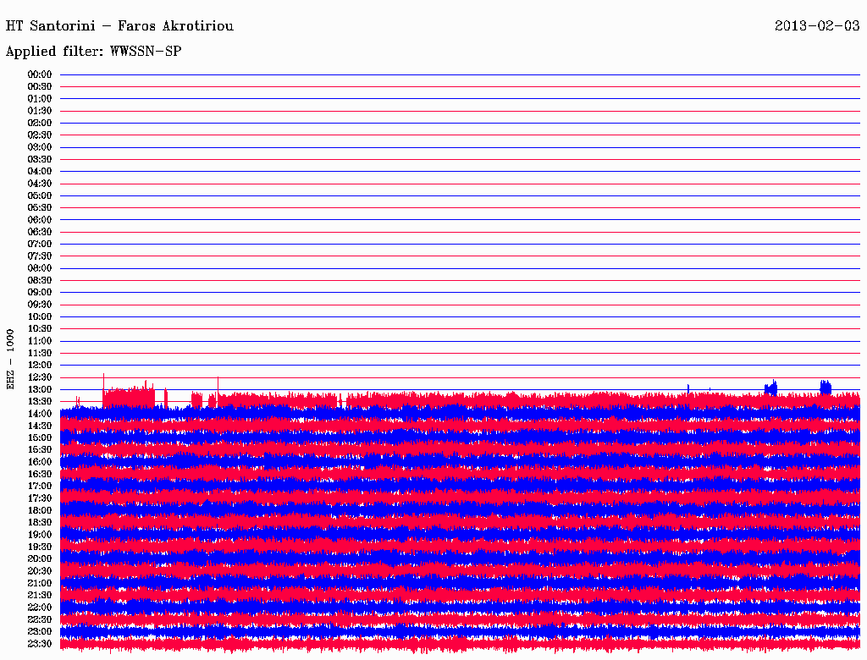Select the date 2013-02-03 in the header
Viewport: 867px width, 660px height.
tap(817, 26)
